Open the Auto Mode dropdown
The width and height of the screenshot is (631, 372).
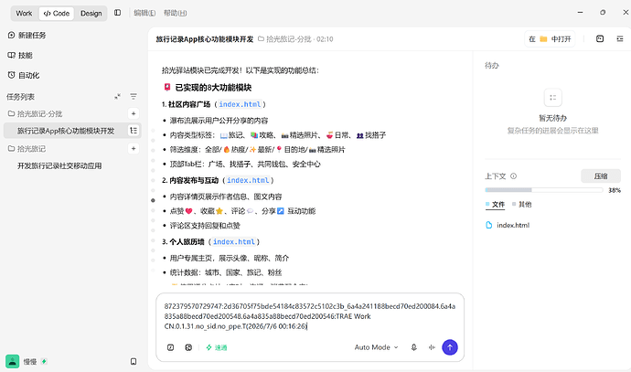click(376, 347)
